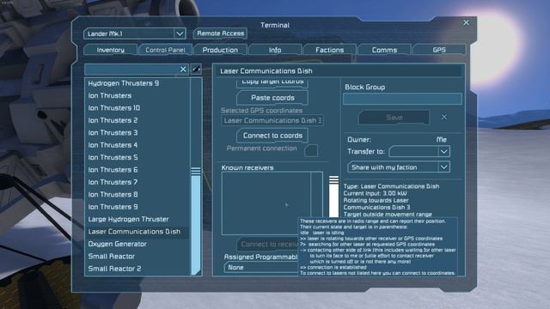550x309 pixels.
Task: Enable Permanent connection checkbox
Action: (311, 151)
